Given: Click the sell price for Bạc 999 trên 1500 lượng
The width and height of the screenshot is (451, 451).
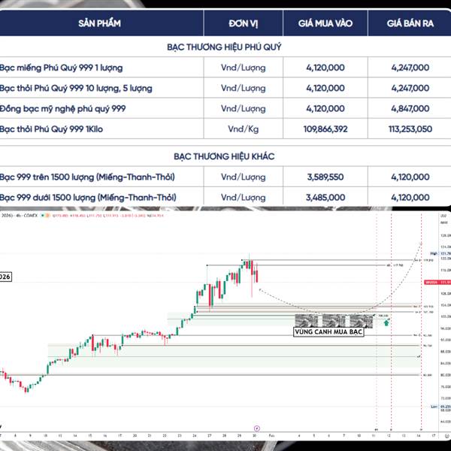Looking at the screenshot, I should (x=410, y=177).
